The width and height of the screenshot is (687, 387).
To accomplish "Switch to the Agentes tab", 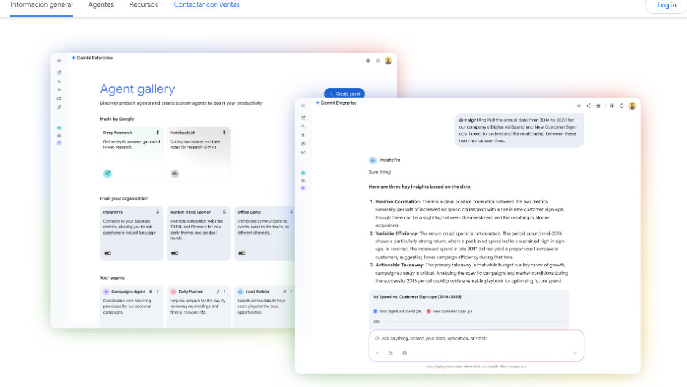I will tap(101, 5).
